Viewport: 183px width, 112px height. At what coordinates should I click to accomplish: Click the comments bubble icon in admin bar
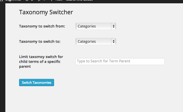pos(39,1)
